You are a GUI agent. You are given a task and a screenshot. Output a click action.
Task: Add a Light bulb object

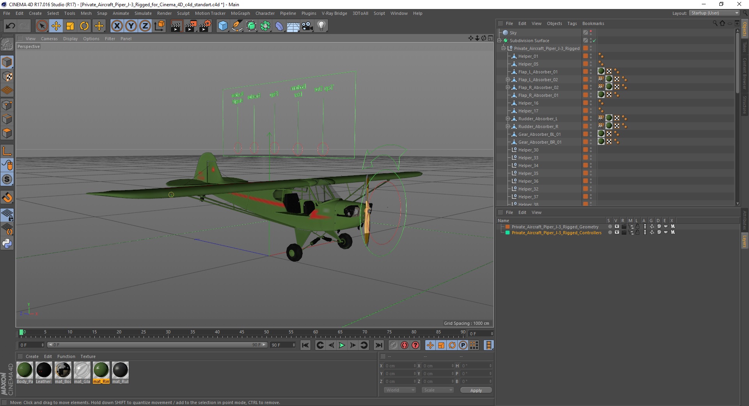(321, 26)
